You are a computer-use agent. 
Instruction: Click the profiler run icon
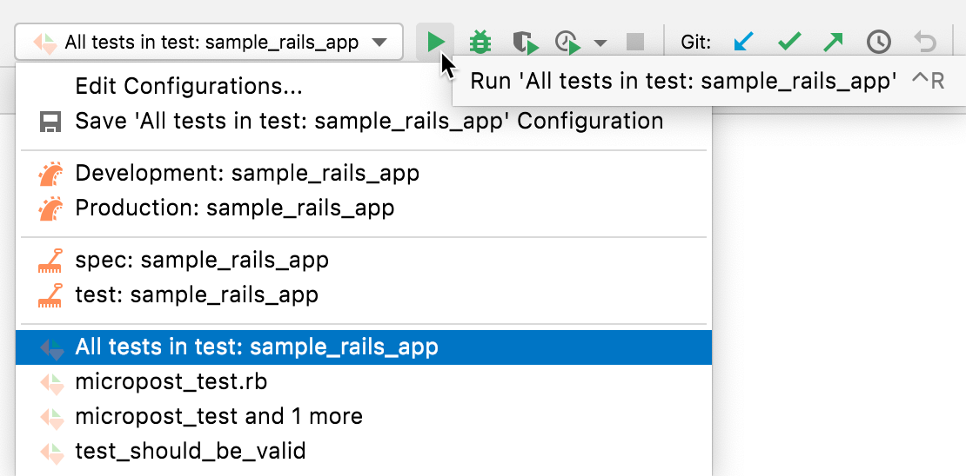coord(567,42)
